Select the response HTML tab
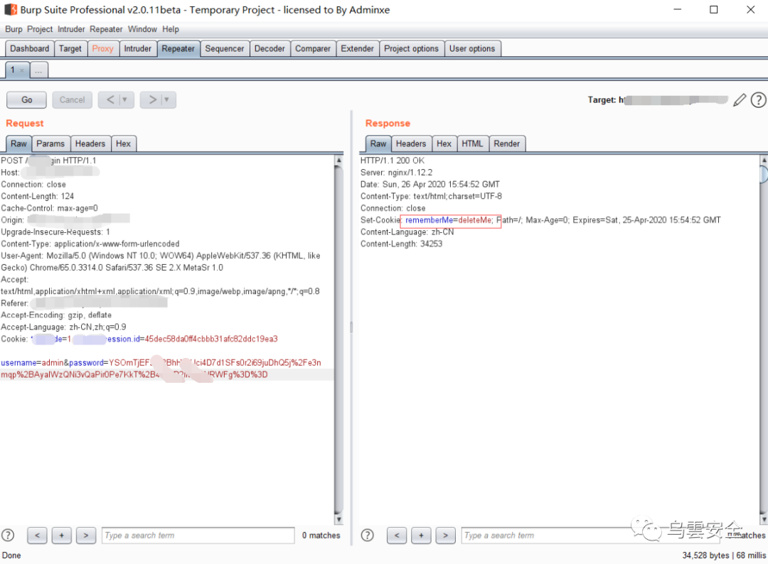The image size is (768, 564). point(472,143)
